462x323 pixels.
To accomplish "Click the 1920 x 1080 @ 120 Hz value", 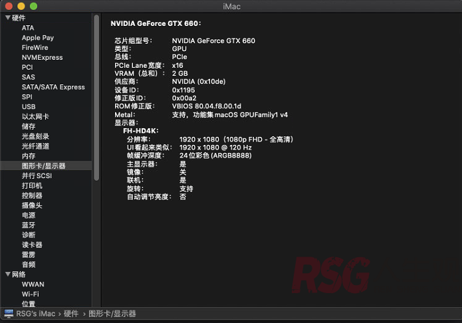I will (215, 148).
